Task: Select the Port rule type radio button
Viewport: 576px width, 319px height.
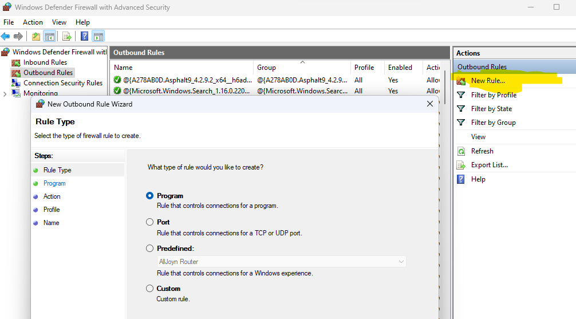Action: point(149,222)
